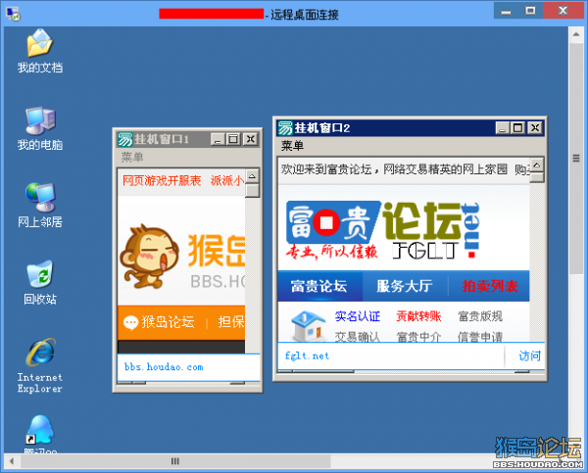The height and width of the screenshot is (473, 588).
Task: Open the 拍卖列表 navigation tab
Action: tap(490, 286)
